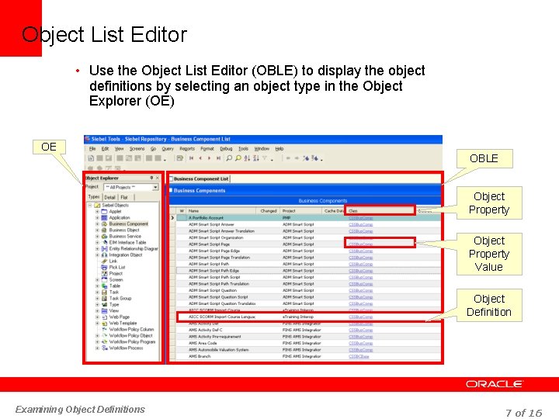Expand the Business Component tree node
The height and width of the screenshot is (419, 559).
[x=97, y=223]
